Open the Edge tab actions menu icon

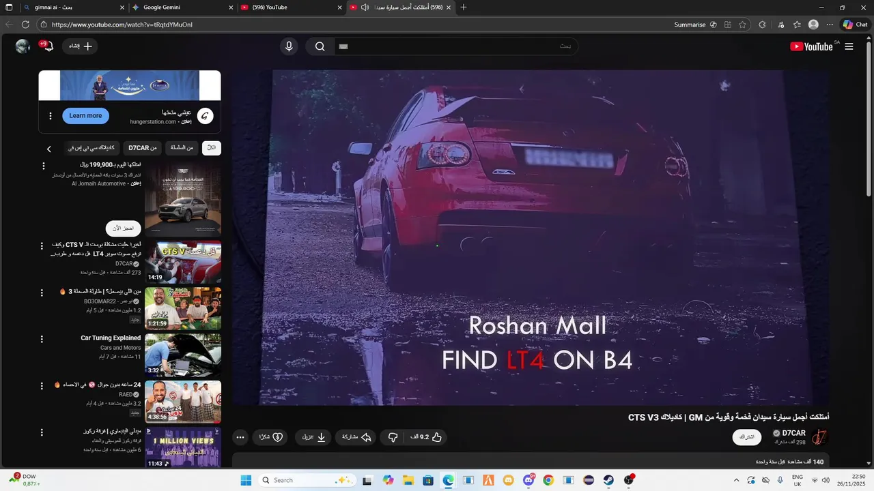point(9,8)
